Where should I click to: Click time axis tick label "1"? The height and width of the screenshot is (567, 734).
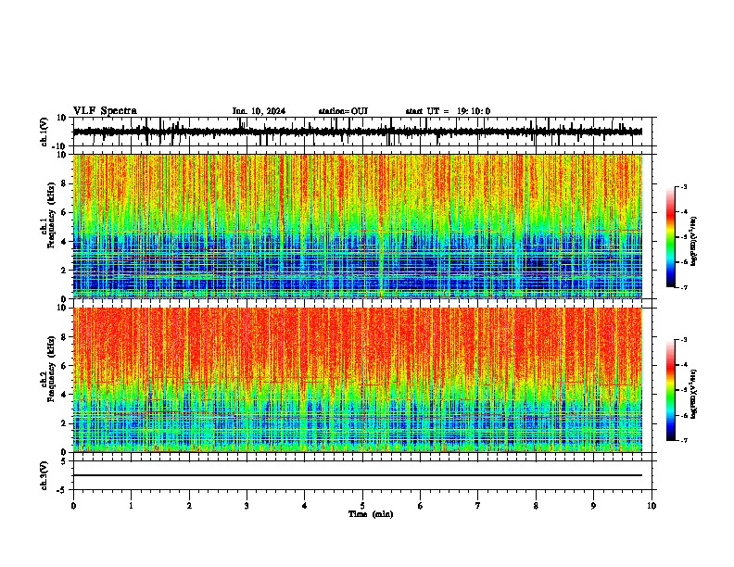pyautogui.click(x=131, y=506)
